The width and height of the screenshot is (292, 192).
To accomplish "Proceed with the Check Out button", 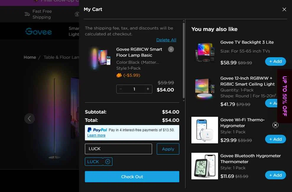I will [132, 177].
